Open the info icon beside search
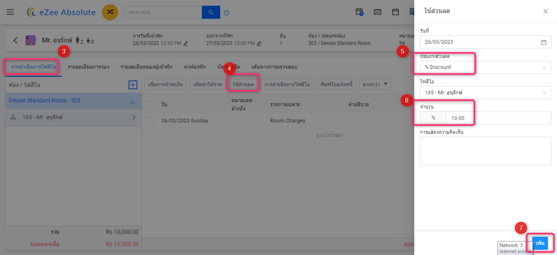This screenshot has height=255, width=557. click(227, 13)
